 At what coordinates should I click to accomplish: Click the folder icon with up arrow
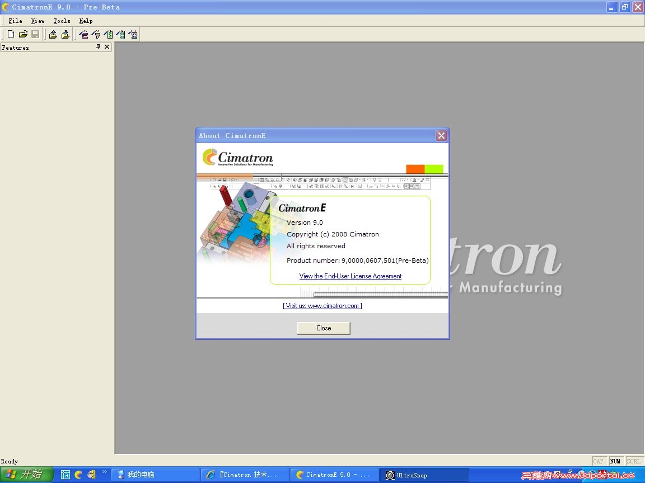point(53,35)
